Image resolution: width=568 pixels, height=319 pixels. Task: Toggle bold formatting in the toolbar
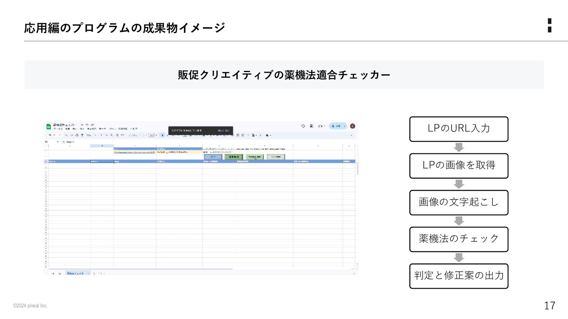click(x=162, y=135)
